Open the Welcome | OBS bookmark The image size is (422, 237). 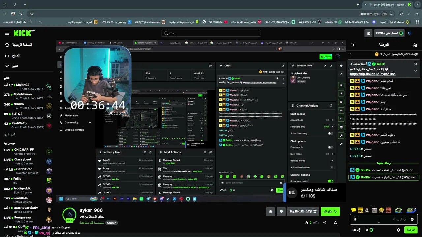pyautogui.click(x=310, y=22)
